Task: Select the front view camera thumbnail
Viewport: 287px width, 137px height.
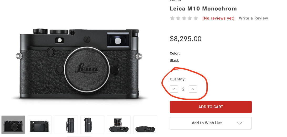Action: pyautogui.click(x=13, y=125)
